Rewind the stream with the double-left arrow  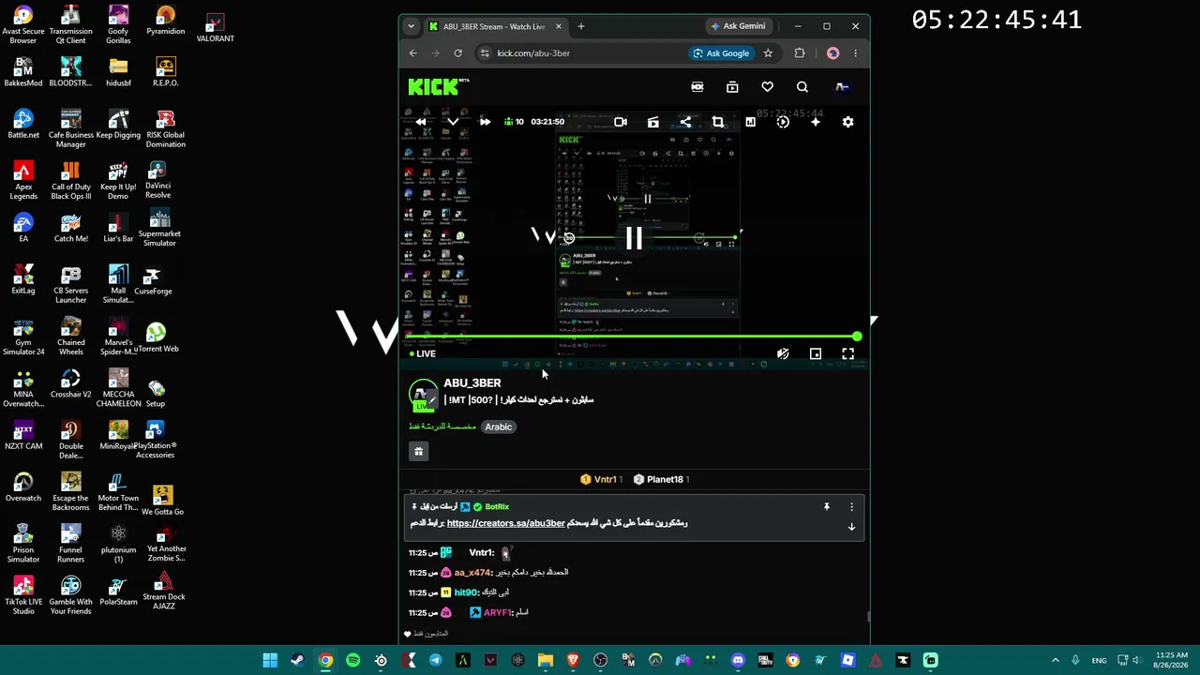421,122
